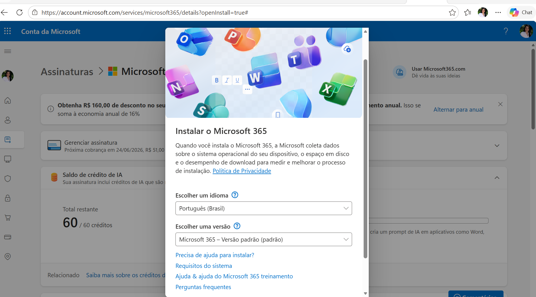This screenshot has width=536, height=297.
Task: Open the Política de Privacidade link
Action: click(242, 171)
